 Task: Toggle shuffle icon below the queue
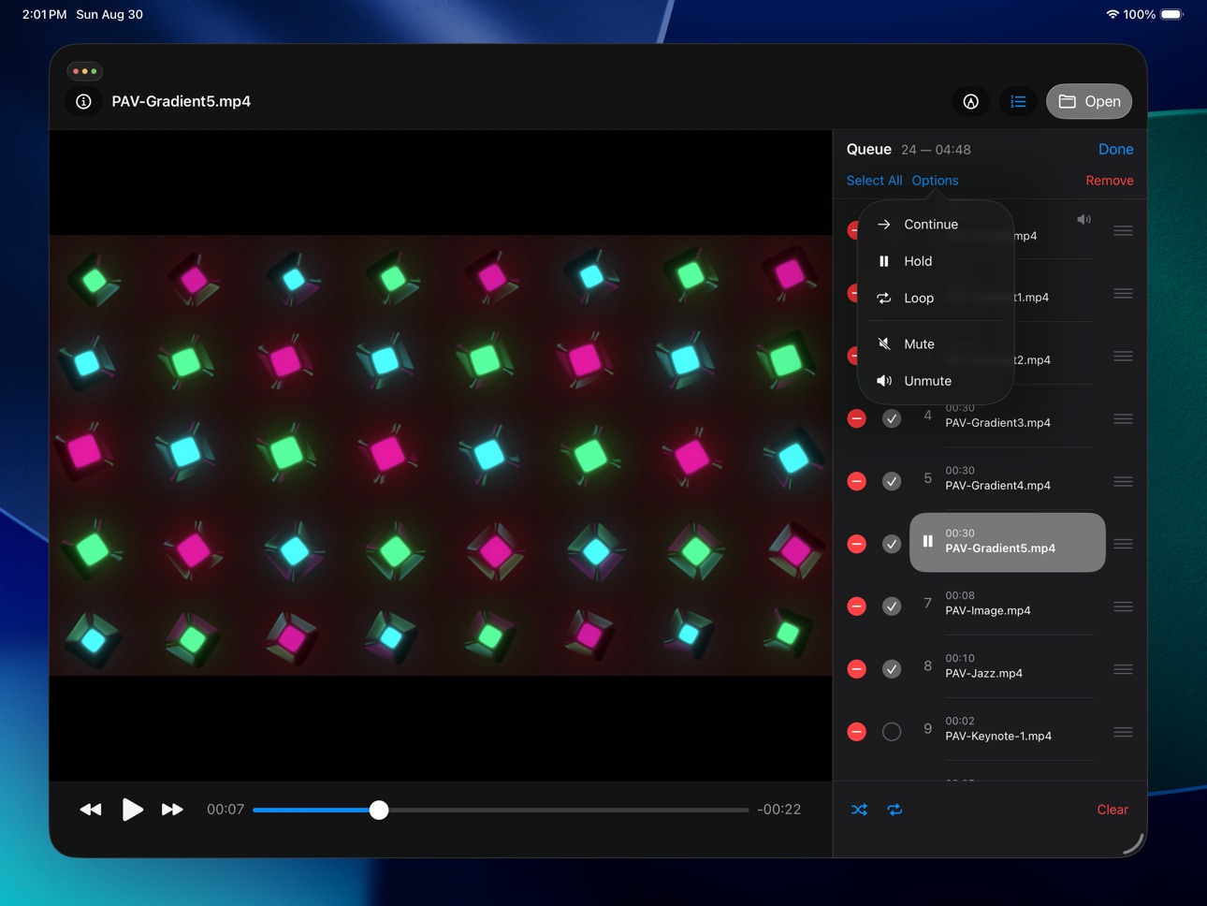859,810
